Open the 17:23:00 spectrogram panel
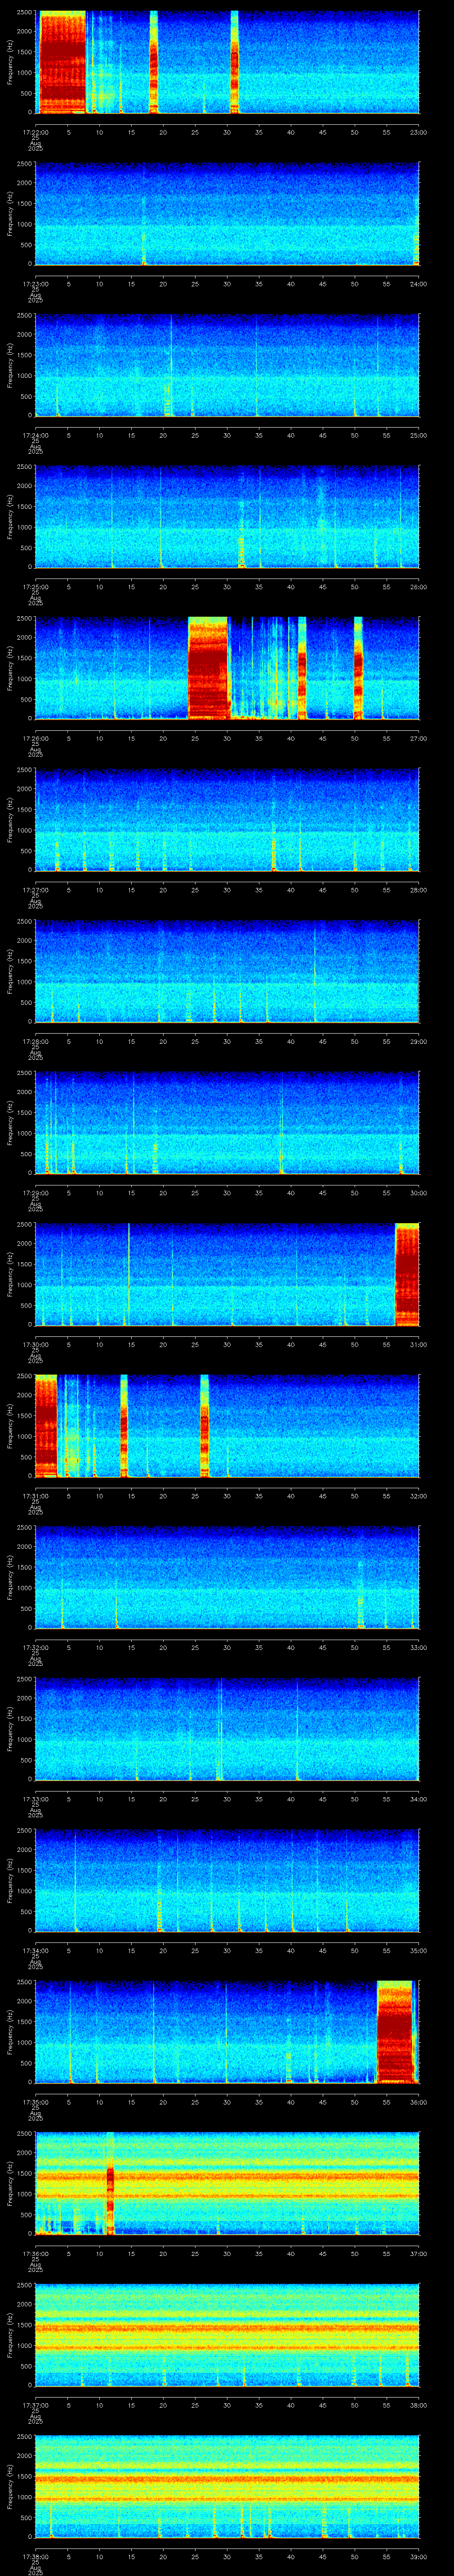The image size is (454, 2576). pyautogui.click(x=227, y=214)
